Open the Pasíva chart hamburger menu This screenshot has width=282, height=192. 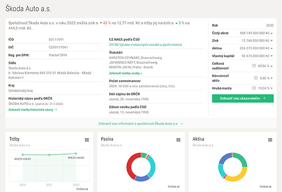click(178, 140)
